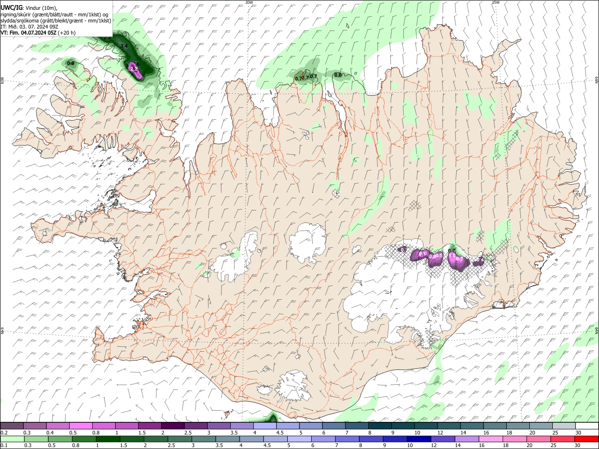Click the 0.9 precipitation value over Westfjords
599x449 pixels.
point(71,63)
